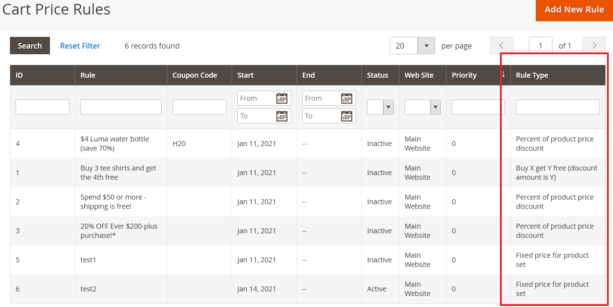Open the End From date calendar icon
613x307 pixels.
(x=347, y=98)
